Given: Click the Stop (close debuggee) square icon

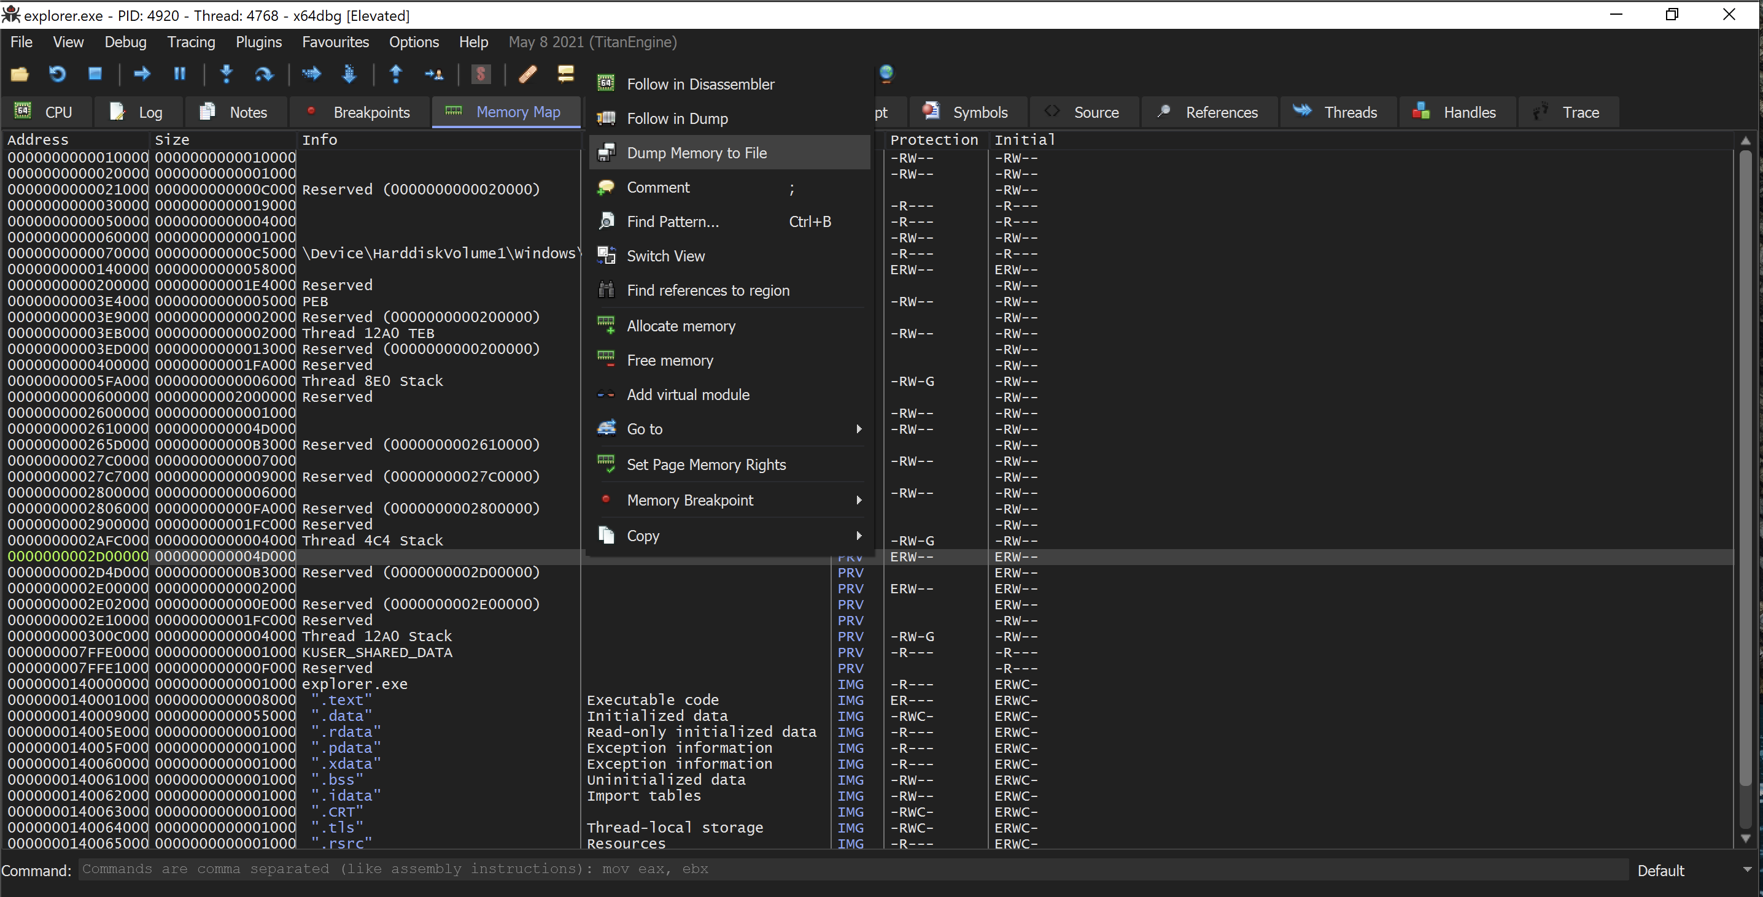Looking at the screenshot, I should (95, 74).
